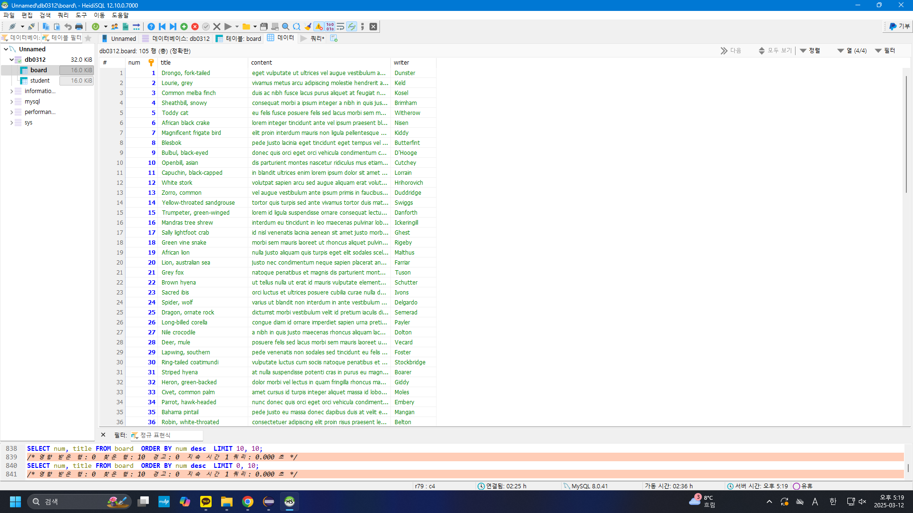Screen dimensions: 913x513
Task: Click the red delete row icon
Action: point(195,27)
